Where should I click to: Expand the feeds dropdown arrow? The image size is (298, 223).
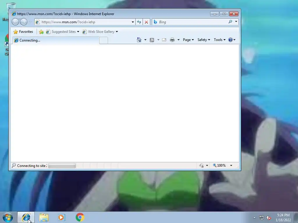point(158,40)
